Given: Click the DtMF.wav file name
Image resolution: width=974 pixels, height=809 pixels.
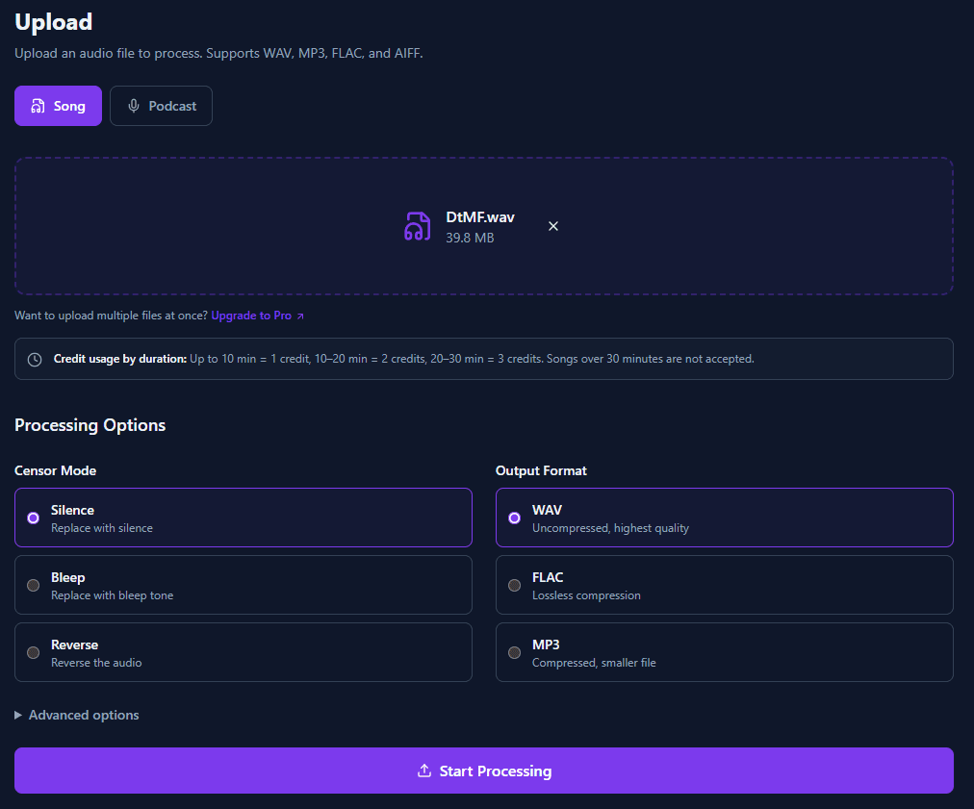Looking at the screenshot, I should [x=479, y=216].
